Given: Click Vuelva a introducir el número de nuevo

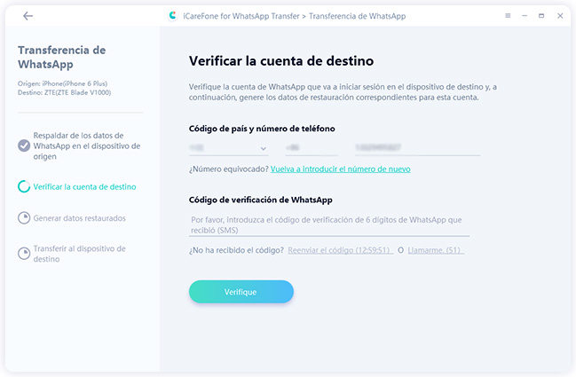Looking at the screenshot, I should coord(341,169).
